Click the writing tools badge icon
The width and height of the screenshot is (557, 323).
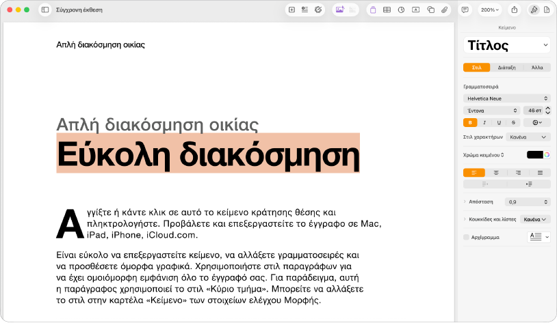pyautogui.click(x=318, y=10)
